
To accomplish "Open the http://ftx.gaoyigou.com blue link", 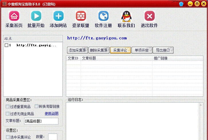I will pos(97,38).
